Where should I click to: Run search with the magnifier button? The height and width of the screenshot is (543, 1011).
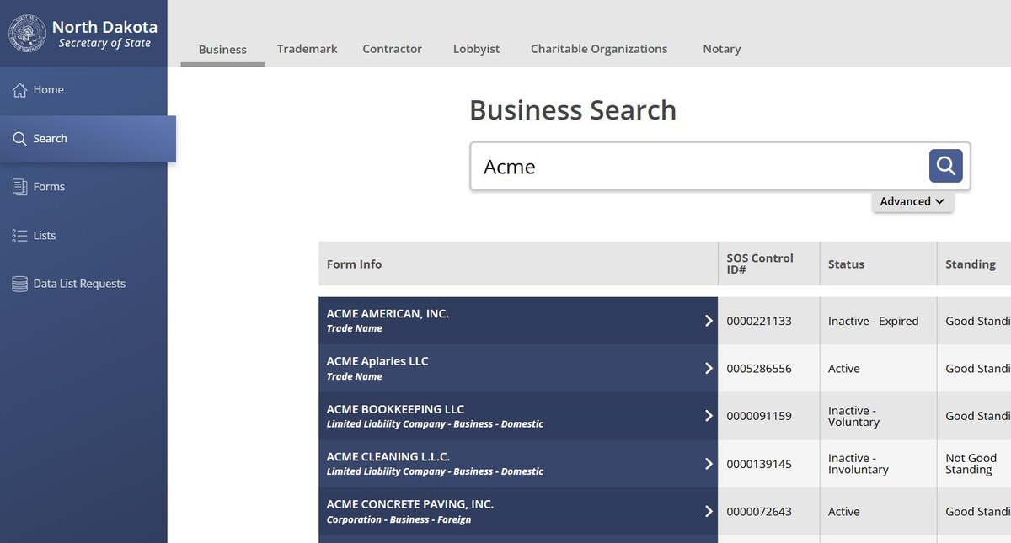[x=945, y=166]
